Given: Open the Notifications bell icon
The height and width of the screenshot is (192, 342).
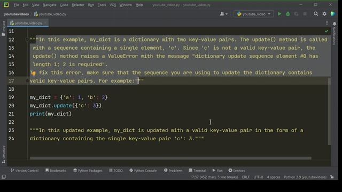Looking at the screenshot, I should [x=335, y=23].
